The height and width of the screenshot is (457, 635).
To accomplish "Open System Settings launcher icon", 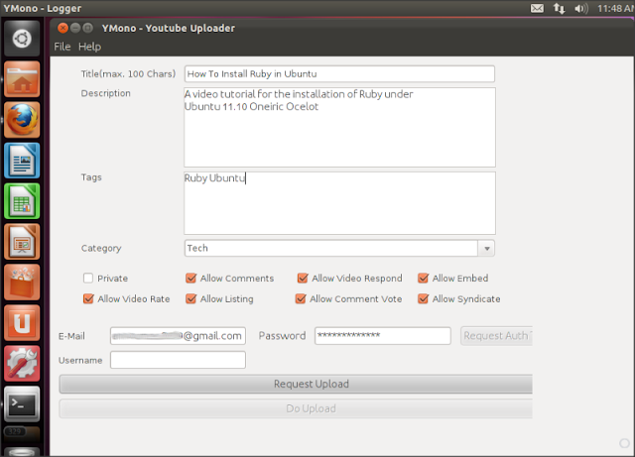I will [22, 364].
